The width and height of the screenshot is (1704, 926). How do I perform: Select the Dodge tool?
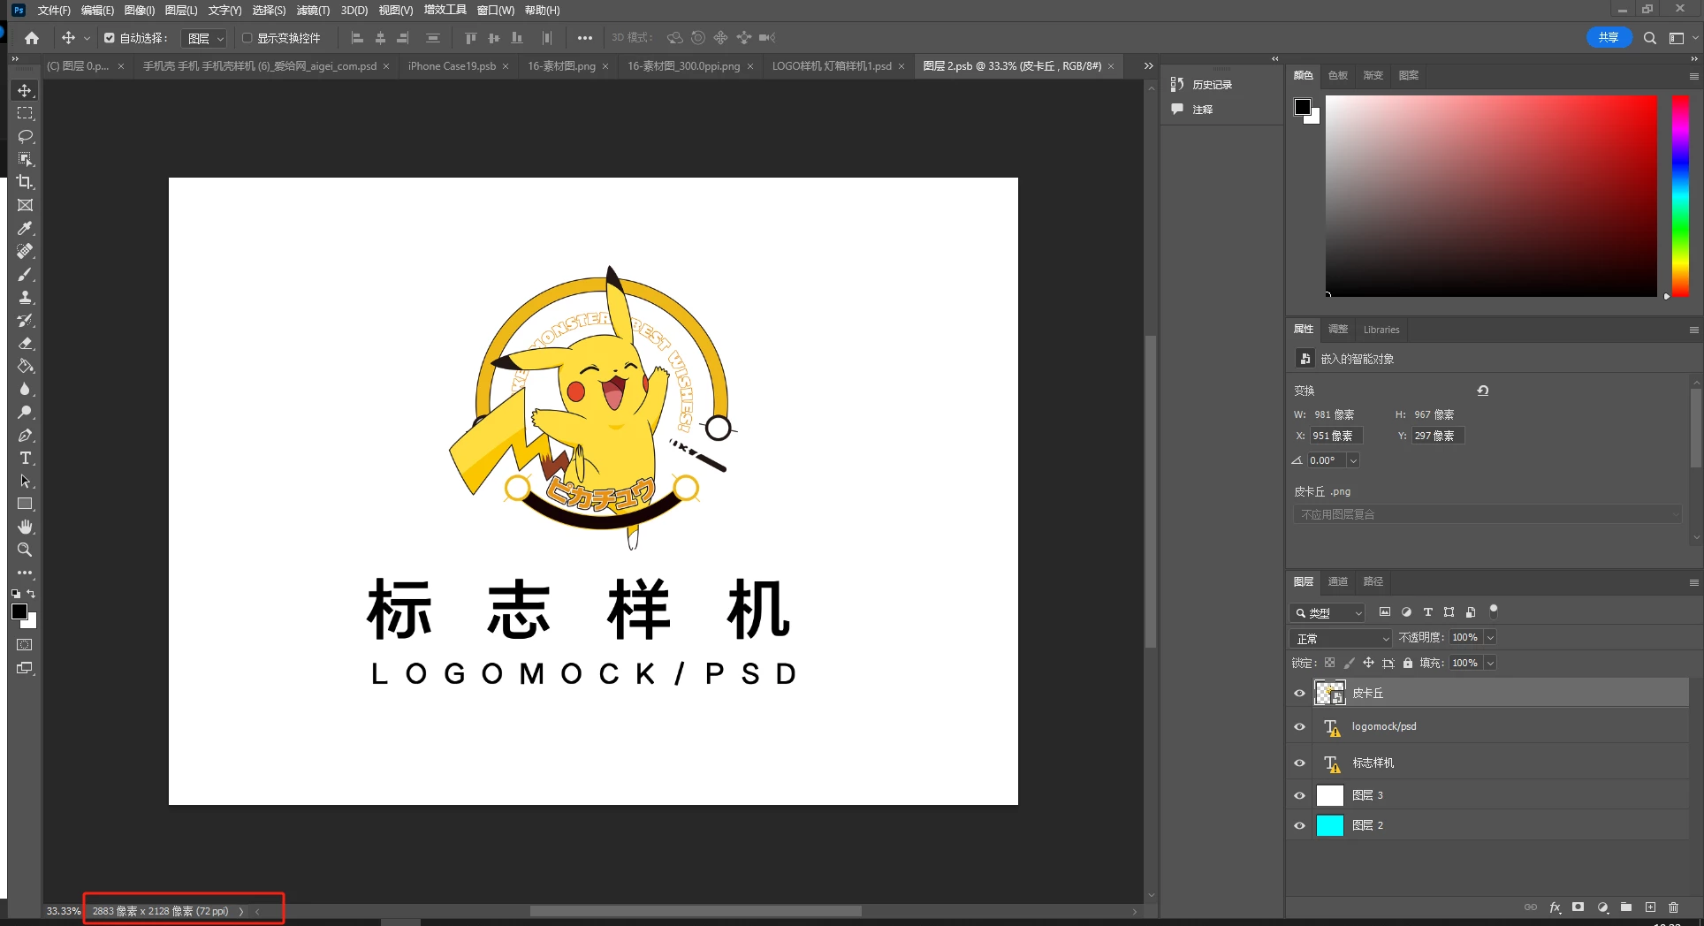[x=25, y=412]
